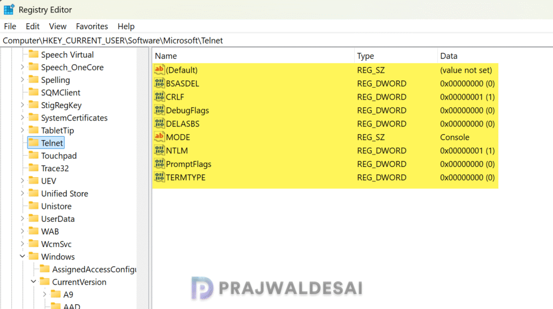Click the Unistore folder icon
Image resolution: width=553 pixels, height=309 pixels.
coord(33,206)
